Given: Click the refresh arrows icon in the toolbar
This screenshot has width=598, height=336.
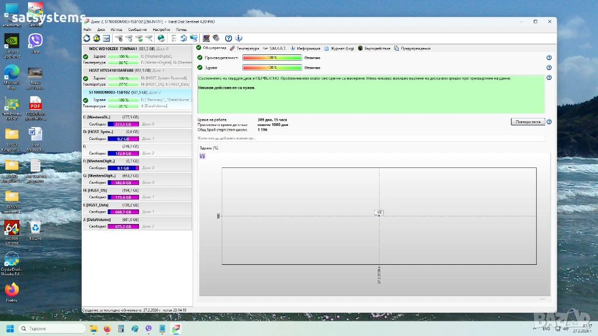Looking at the screenshot, I should 87,38.
